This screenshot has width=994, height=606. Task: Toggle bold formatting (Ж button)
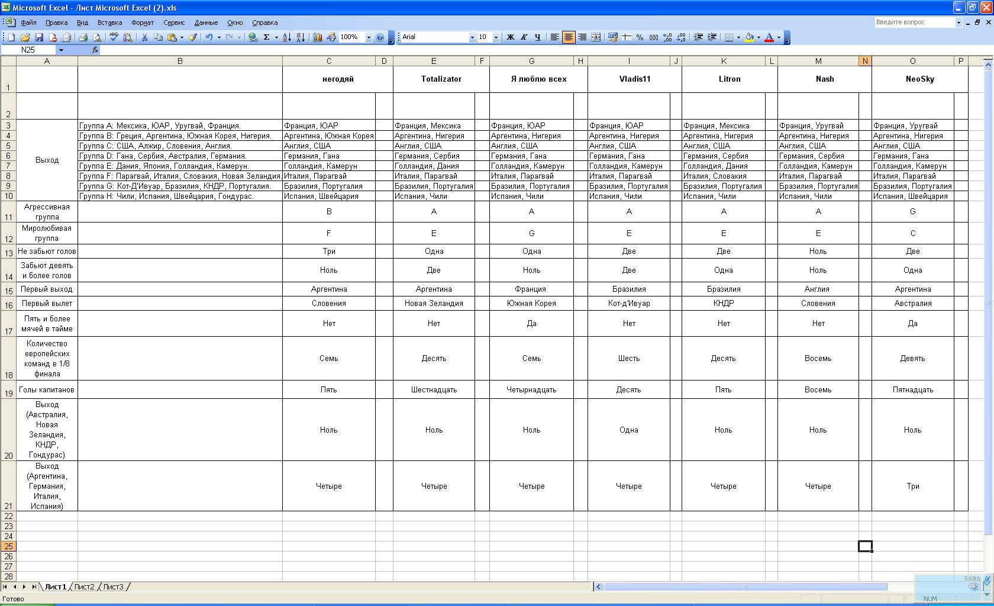point(510,37)
